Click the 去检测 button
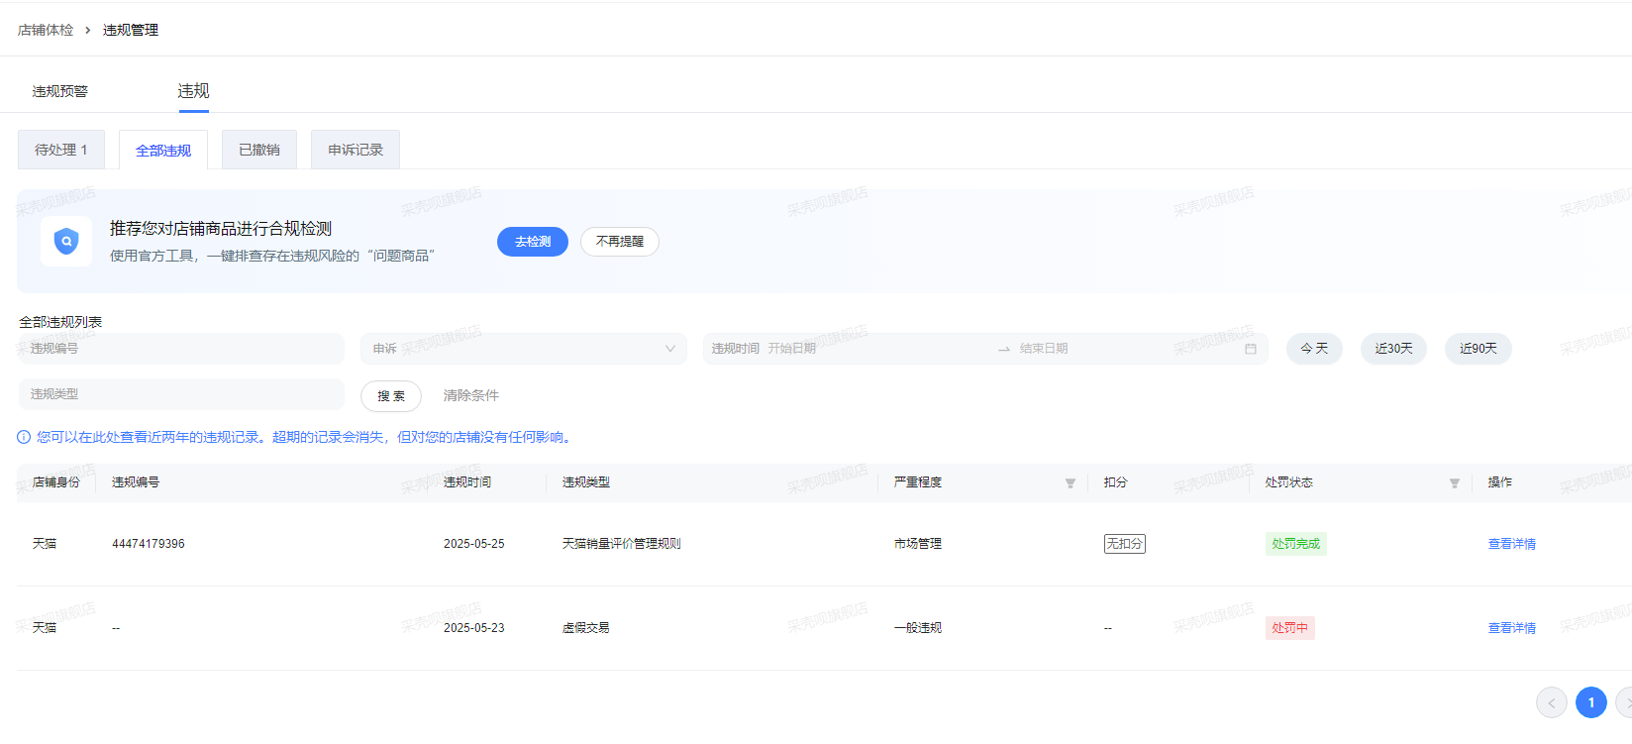Screen dimensions: 1632x744 coord(533,242)
